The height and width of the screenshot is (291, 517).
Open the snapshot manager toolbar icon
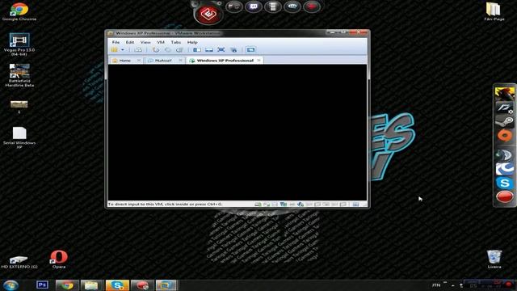coord(179,50)
